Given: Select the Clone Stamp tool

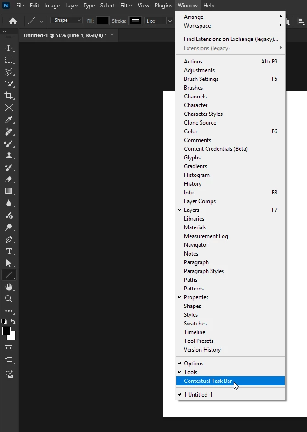Looking at the screenshot, I should (9, 156).
